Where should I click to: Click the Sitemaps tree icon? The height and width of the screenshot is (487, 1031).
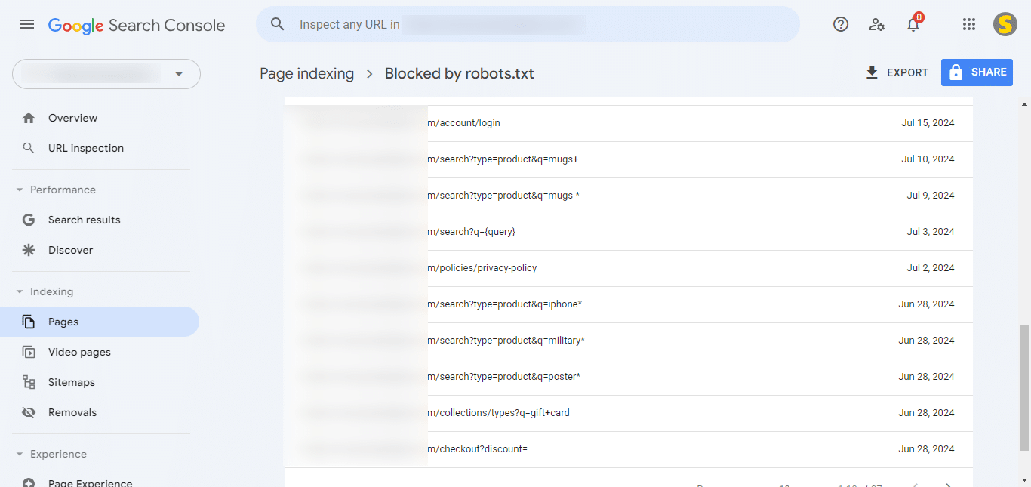coord(29,382)
